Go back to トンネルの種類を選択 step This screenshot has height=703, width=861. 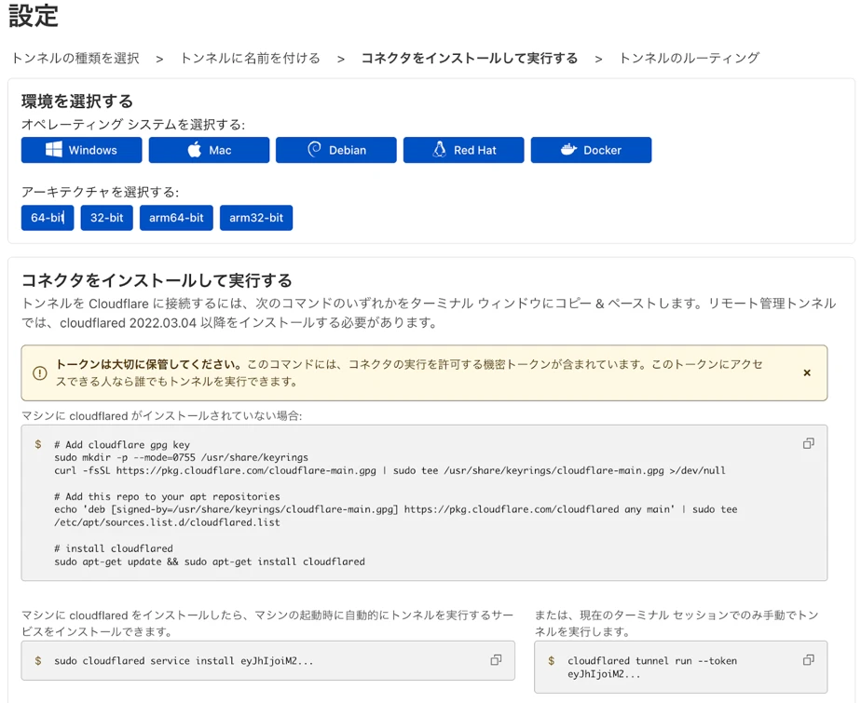[x=75, y=58]
